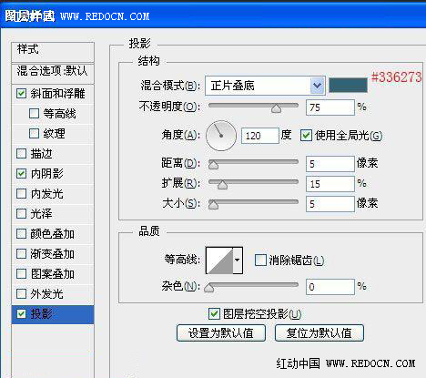
Task: Select the 斜面和浮雕 style entry
Action: coord(57,94)
